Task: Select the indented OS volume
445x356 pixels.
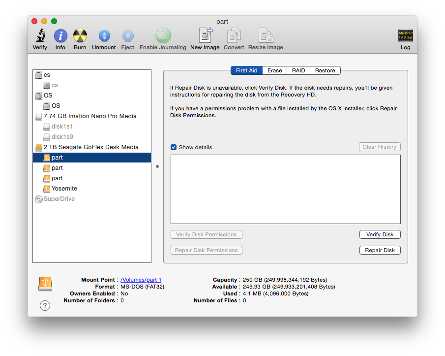Action: [x=92, y=106]
